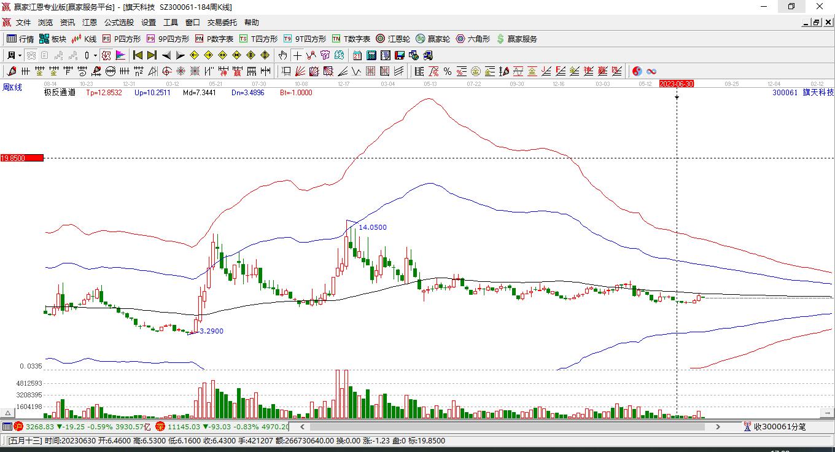Open the 窗口 menu
The image size is (835, 452).
[x=193, y=23]
